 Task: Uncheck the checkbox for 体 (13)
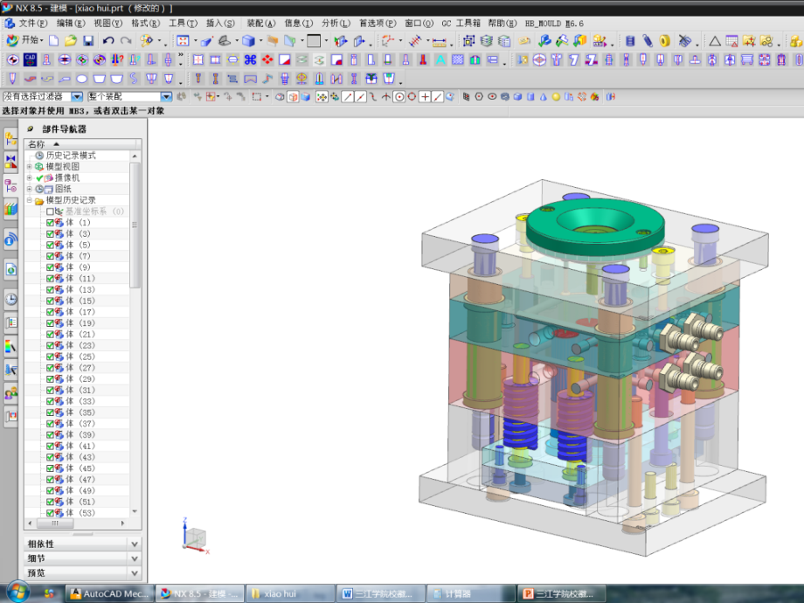(x=50, y=290)
